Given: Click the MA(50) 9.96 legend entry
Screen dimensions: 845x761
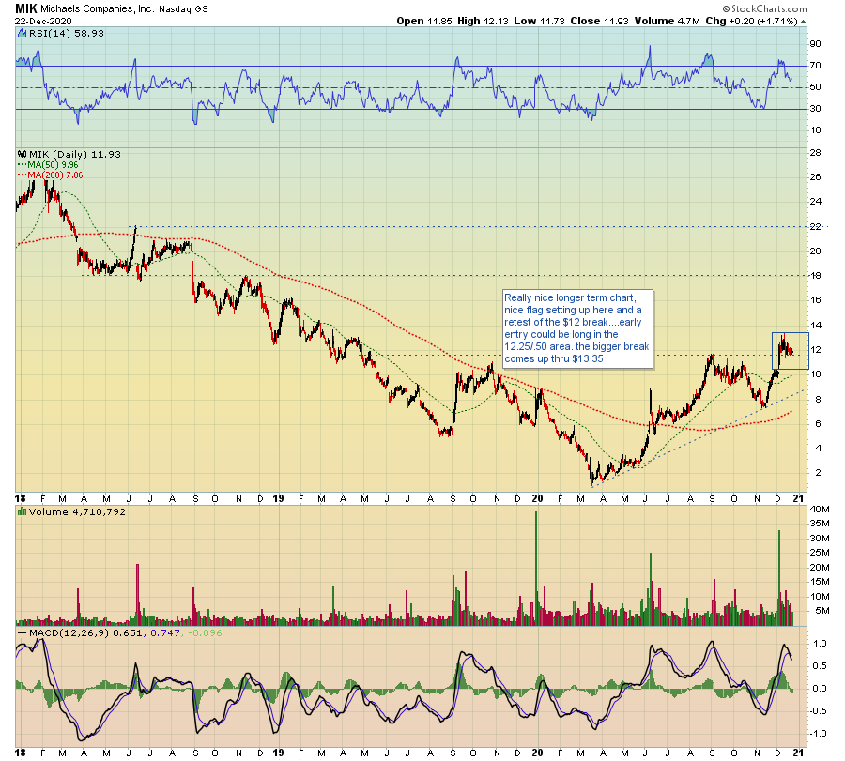Looking at the screenshot, I should [x=49, y=165].
